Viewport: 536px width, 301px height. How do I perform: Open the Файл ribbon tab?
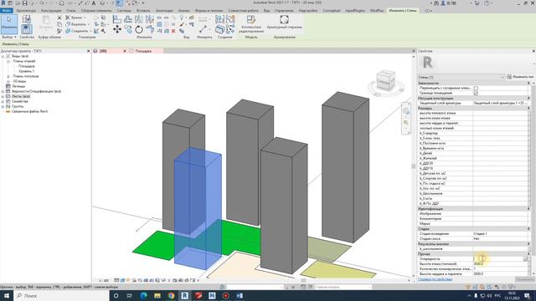6,11
